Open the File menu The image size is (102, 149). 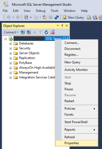pos(5,11)
